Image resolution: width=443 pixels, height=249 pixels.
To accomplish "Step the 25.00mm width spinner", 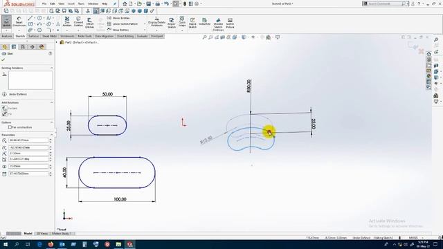I will [51, 166].
